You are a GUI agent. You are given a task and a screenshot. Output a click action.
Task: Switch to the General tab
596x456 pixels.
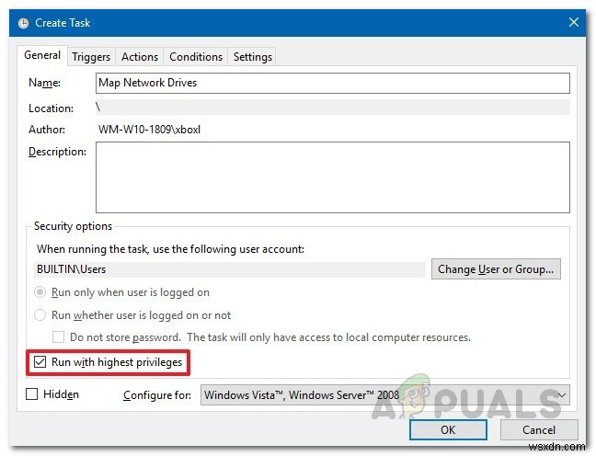click(42, 55)
